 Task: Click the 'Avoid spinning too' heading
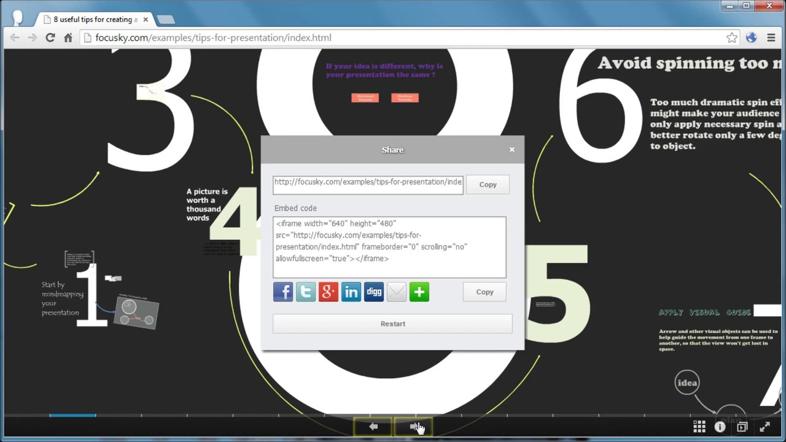click(691, 63)
